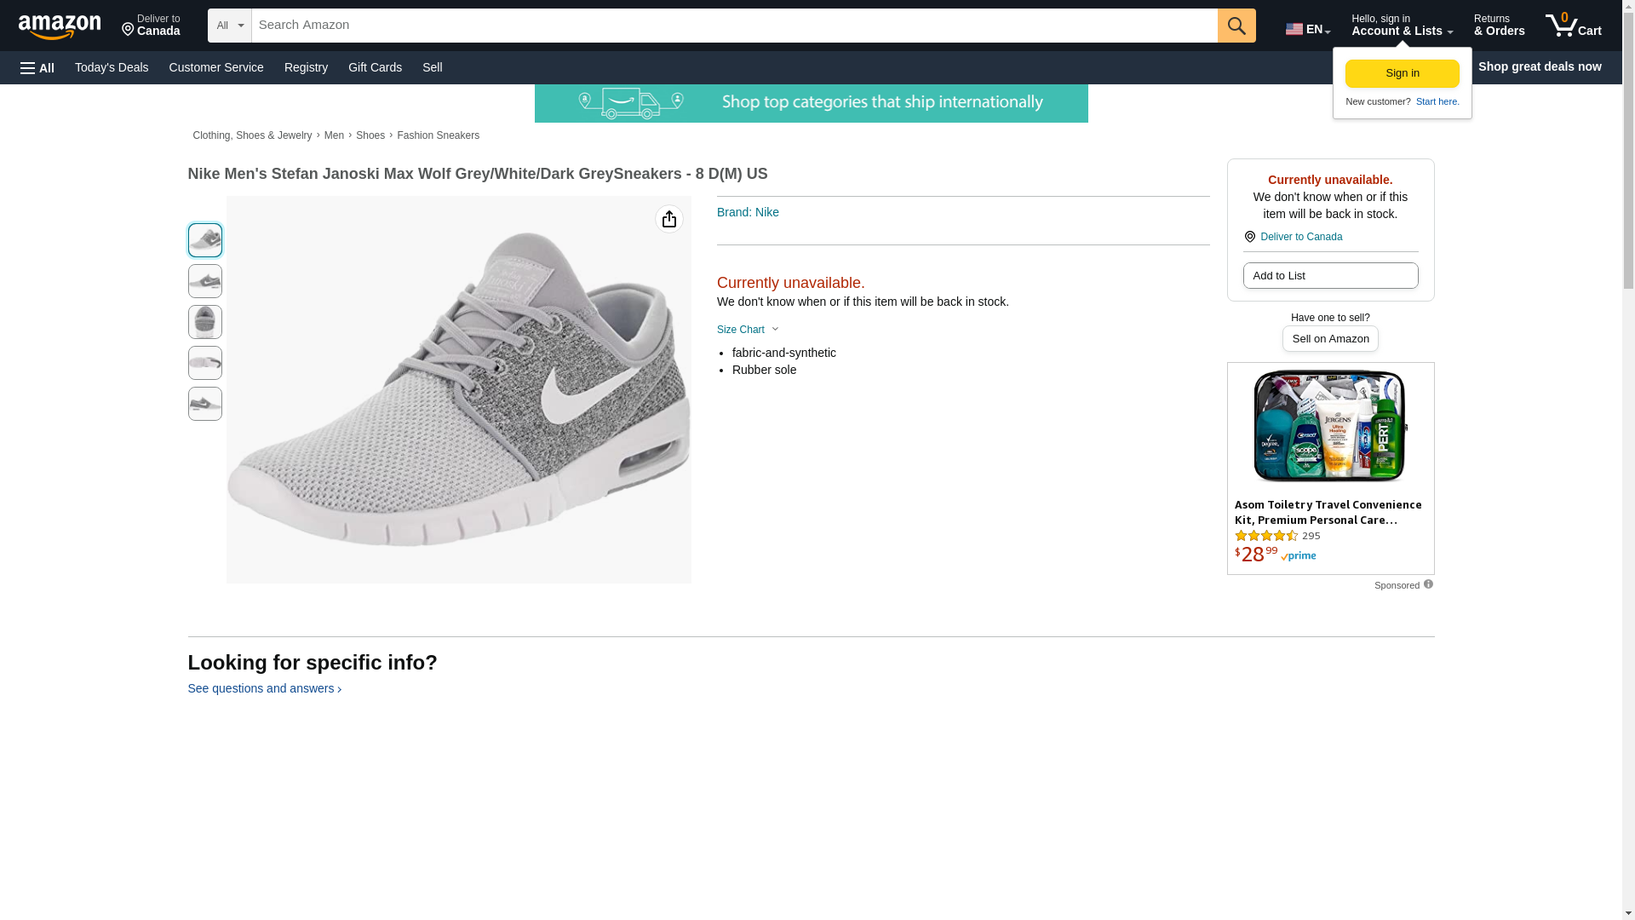Viewport: 1635px width, 920px height.
Task: Click the EN language flag selector
Action: coord(1307,29)
